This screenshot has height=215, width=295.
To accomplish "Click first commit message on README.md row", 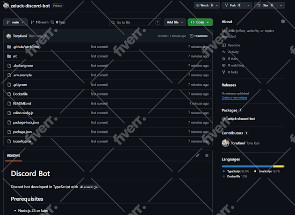I will [99, 104].
